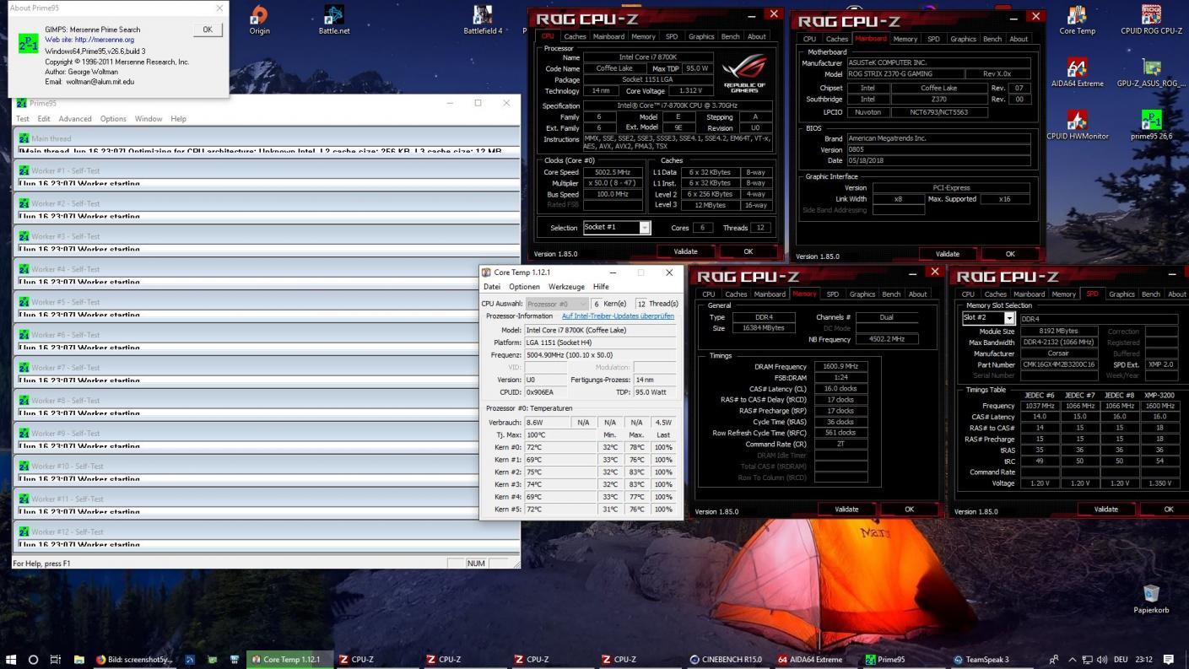Click OK in the CPU-Z SPD window
1189x669 pixels.
point(1169,510)
